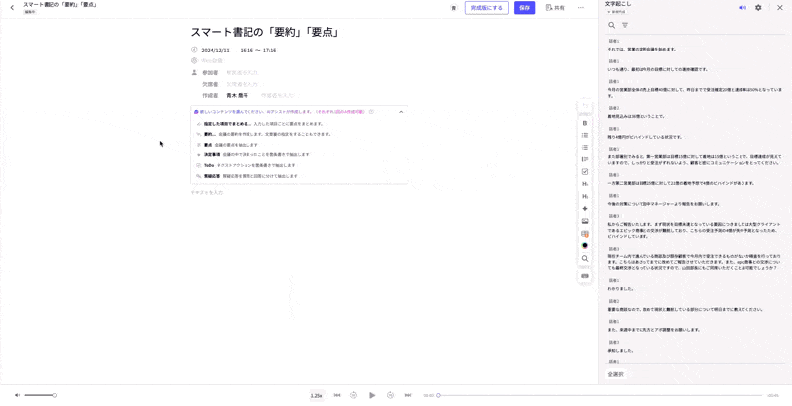The image size is (792, 406).
Task: Insert image from the side toolbar
Action: click(585, 221)
